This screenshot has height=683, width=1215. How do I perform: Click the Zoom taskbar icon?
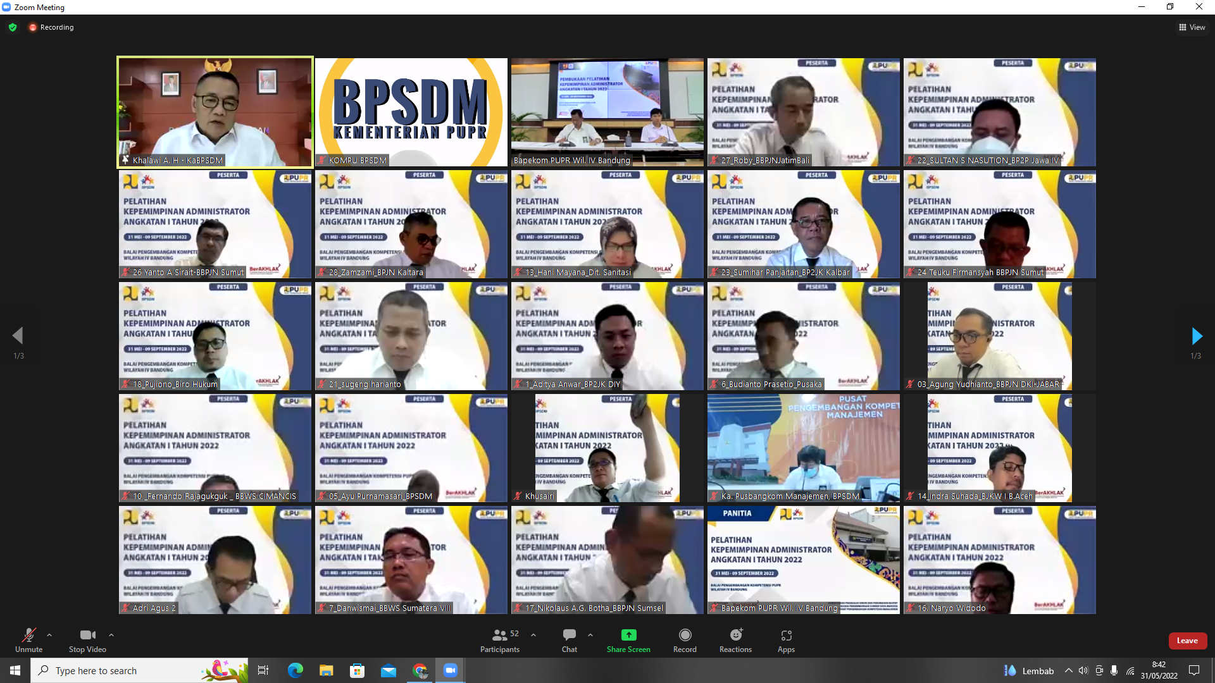pyautogui.click(x=451, y=670)
